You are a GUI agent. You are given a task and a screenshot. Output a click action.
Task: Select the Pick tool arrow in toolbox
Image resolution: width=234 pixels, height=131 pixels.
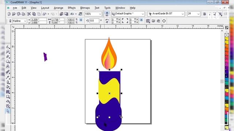point(8,111)
